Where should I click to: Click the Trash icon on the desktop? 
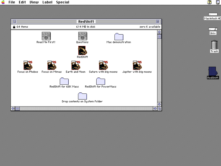tap(214, 45)
